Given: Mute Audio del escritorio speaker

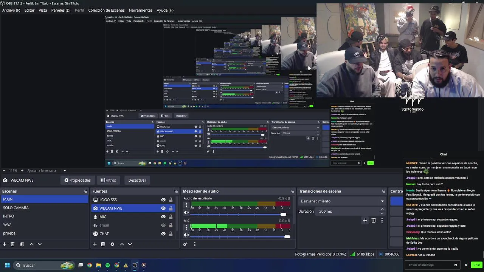Looking at the screenshot, I should pos(186,213).
